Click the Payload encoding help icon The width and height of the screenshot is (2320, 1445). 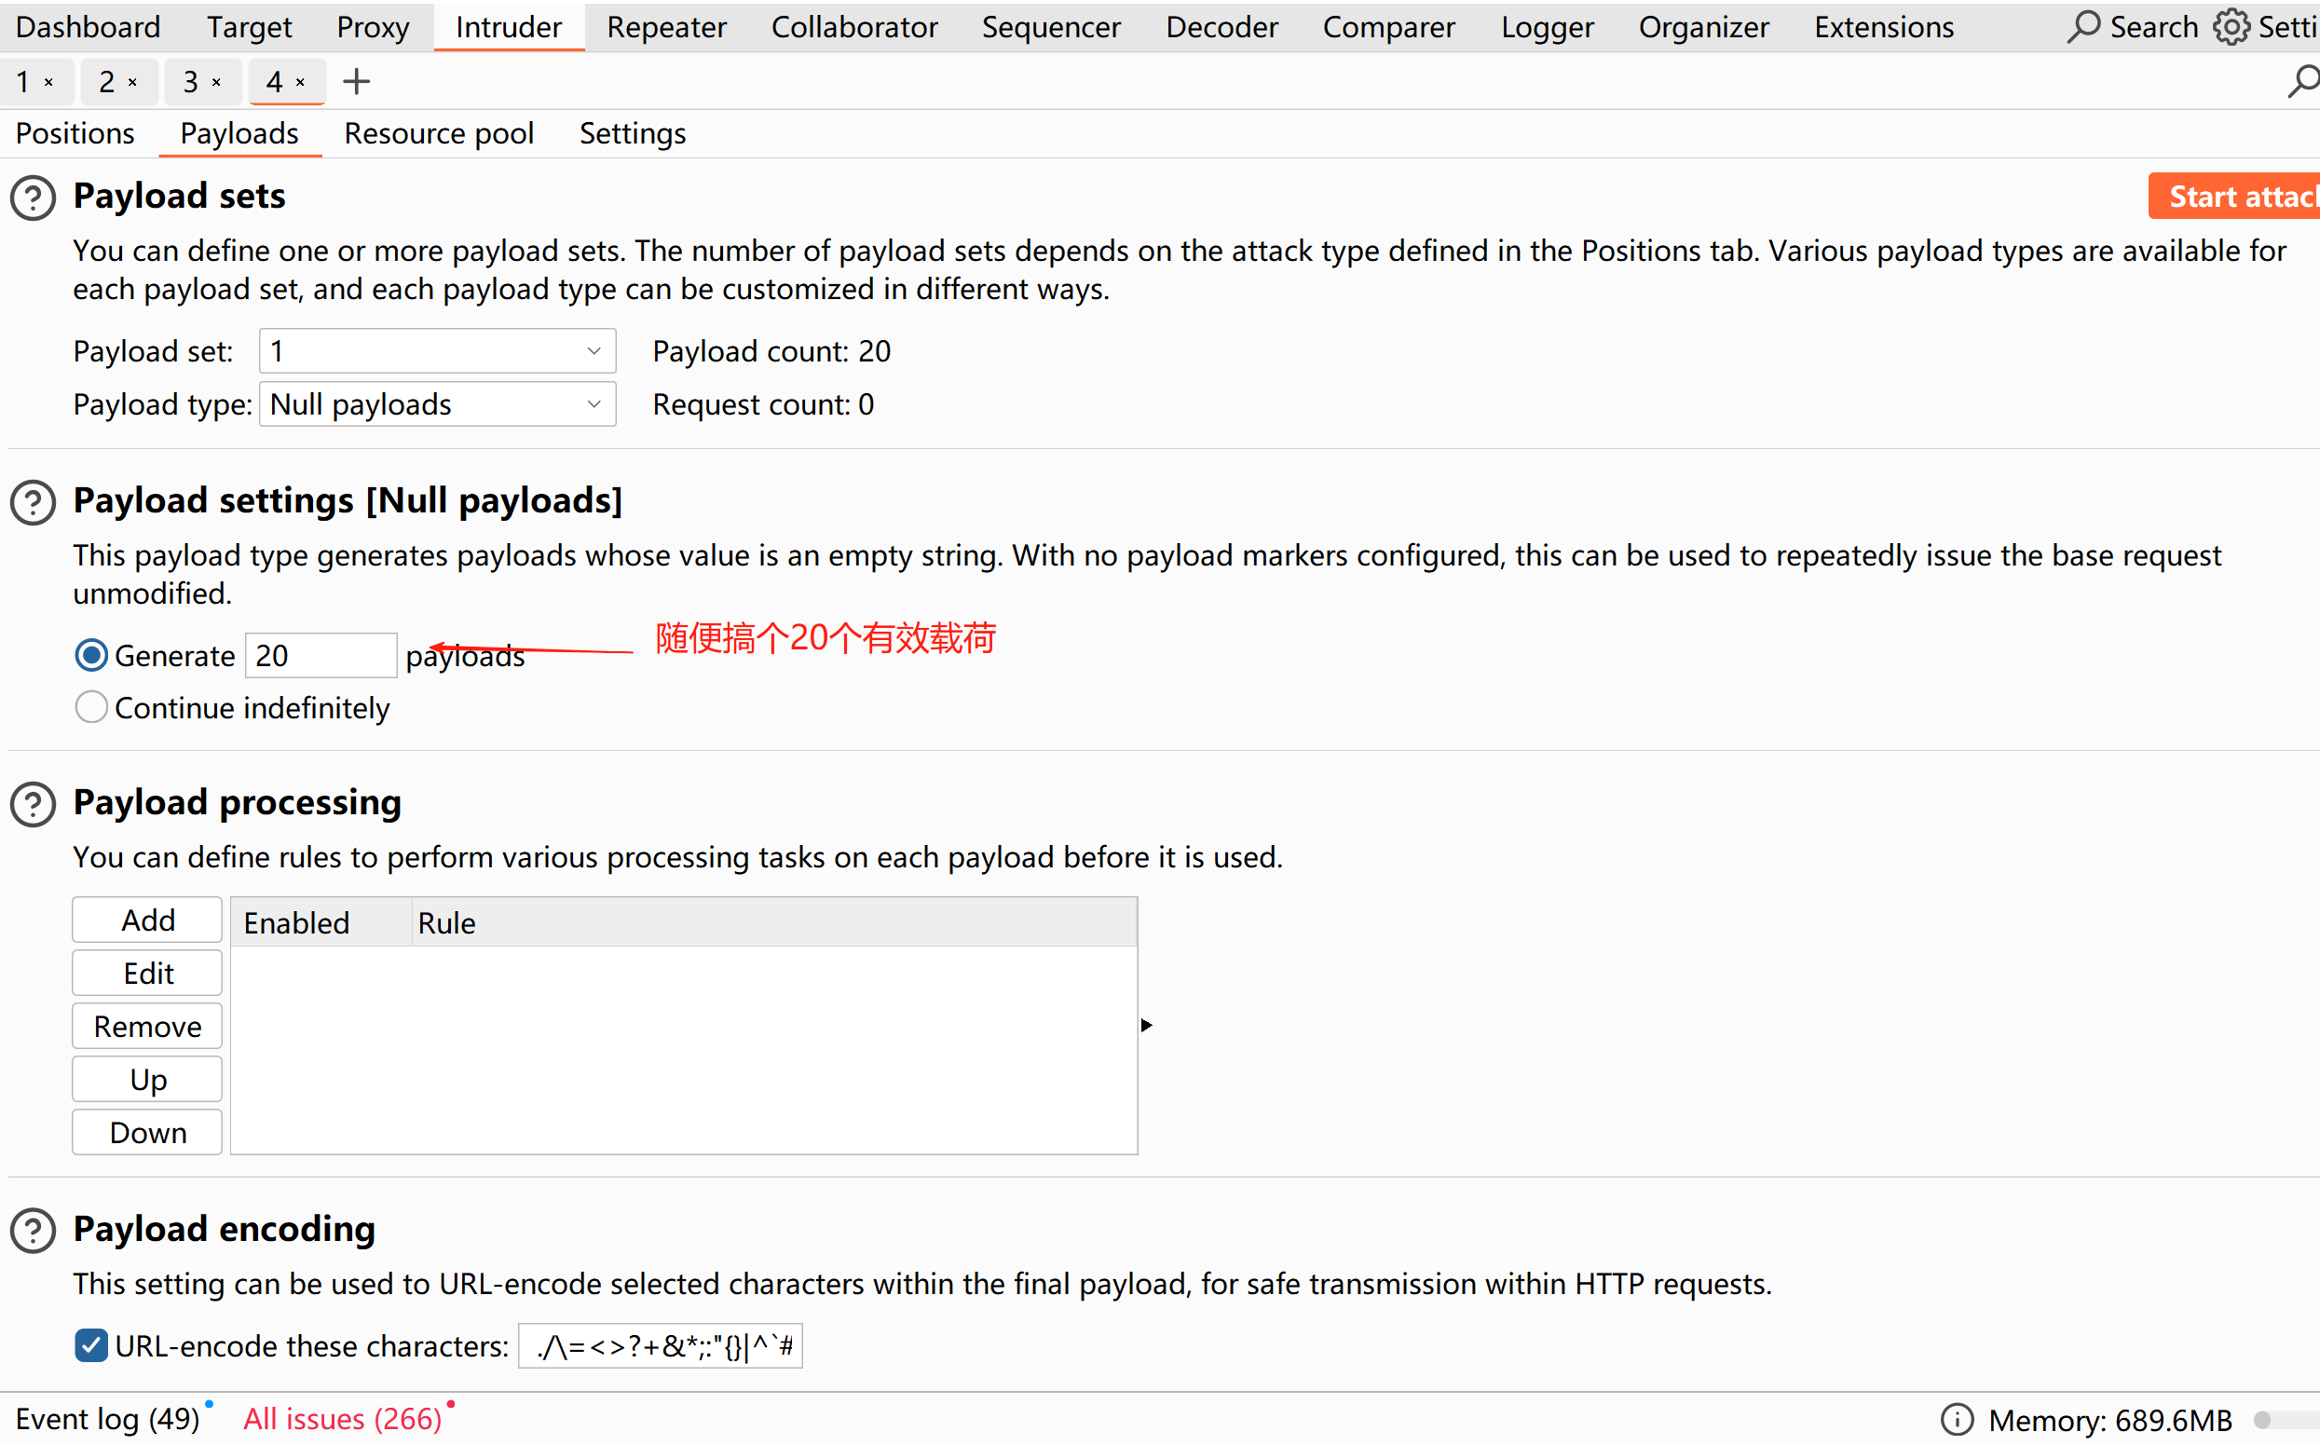click(34, 1231)
